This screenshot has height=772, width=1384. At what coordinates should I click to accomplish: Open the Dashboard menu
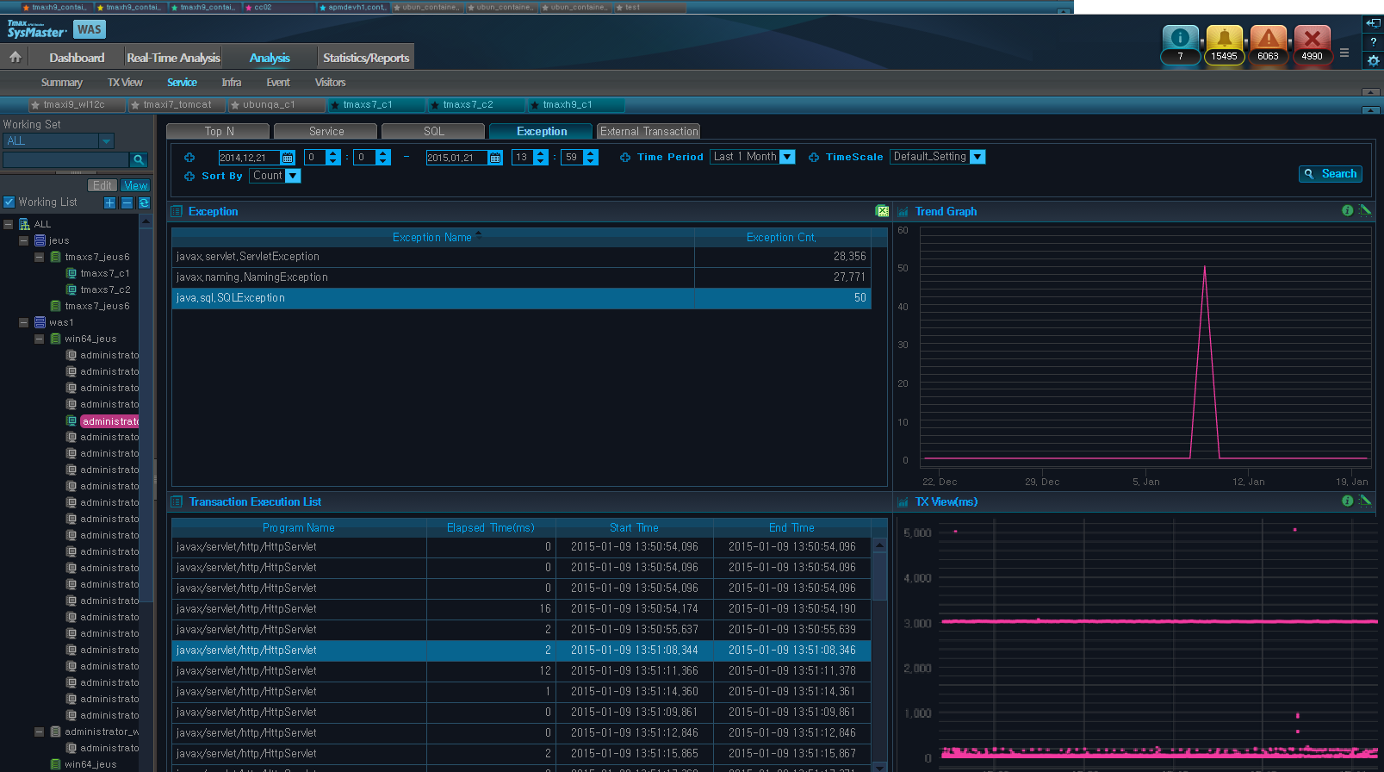(x=77, y=58)
